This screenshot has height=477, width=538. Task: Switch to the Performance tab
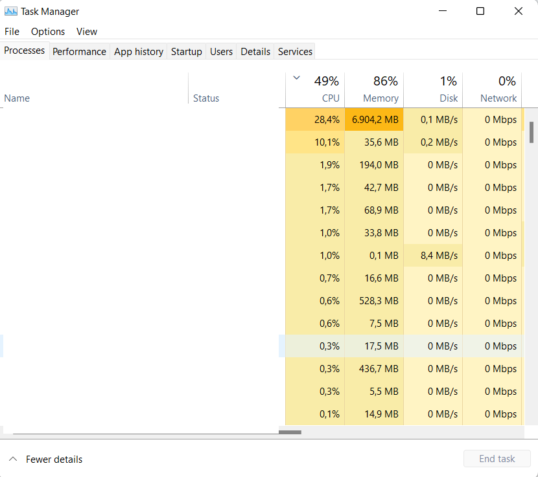79,52
